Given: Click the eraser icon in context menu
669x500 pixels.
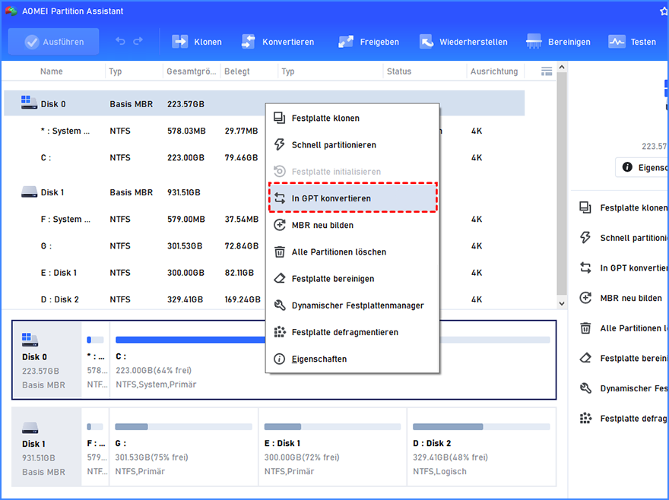Looking at the screenshot, I should [x=280, y=279].
